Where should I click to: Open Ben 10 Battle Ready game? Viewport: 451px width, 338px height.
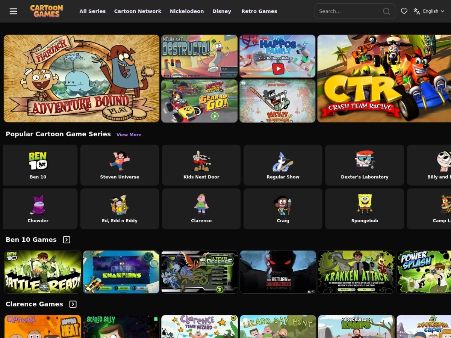pos(43,272)
